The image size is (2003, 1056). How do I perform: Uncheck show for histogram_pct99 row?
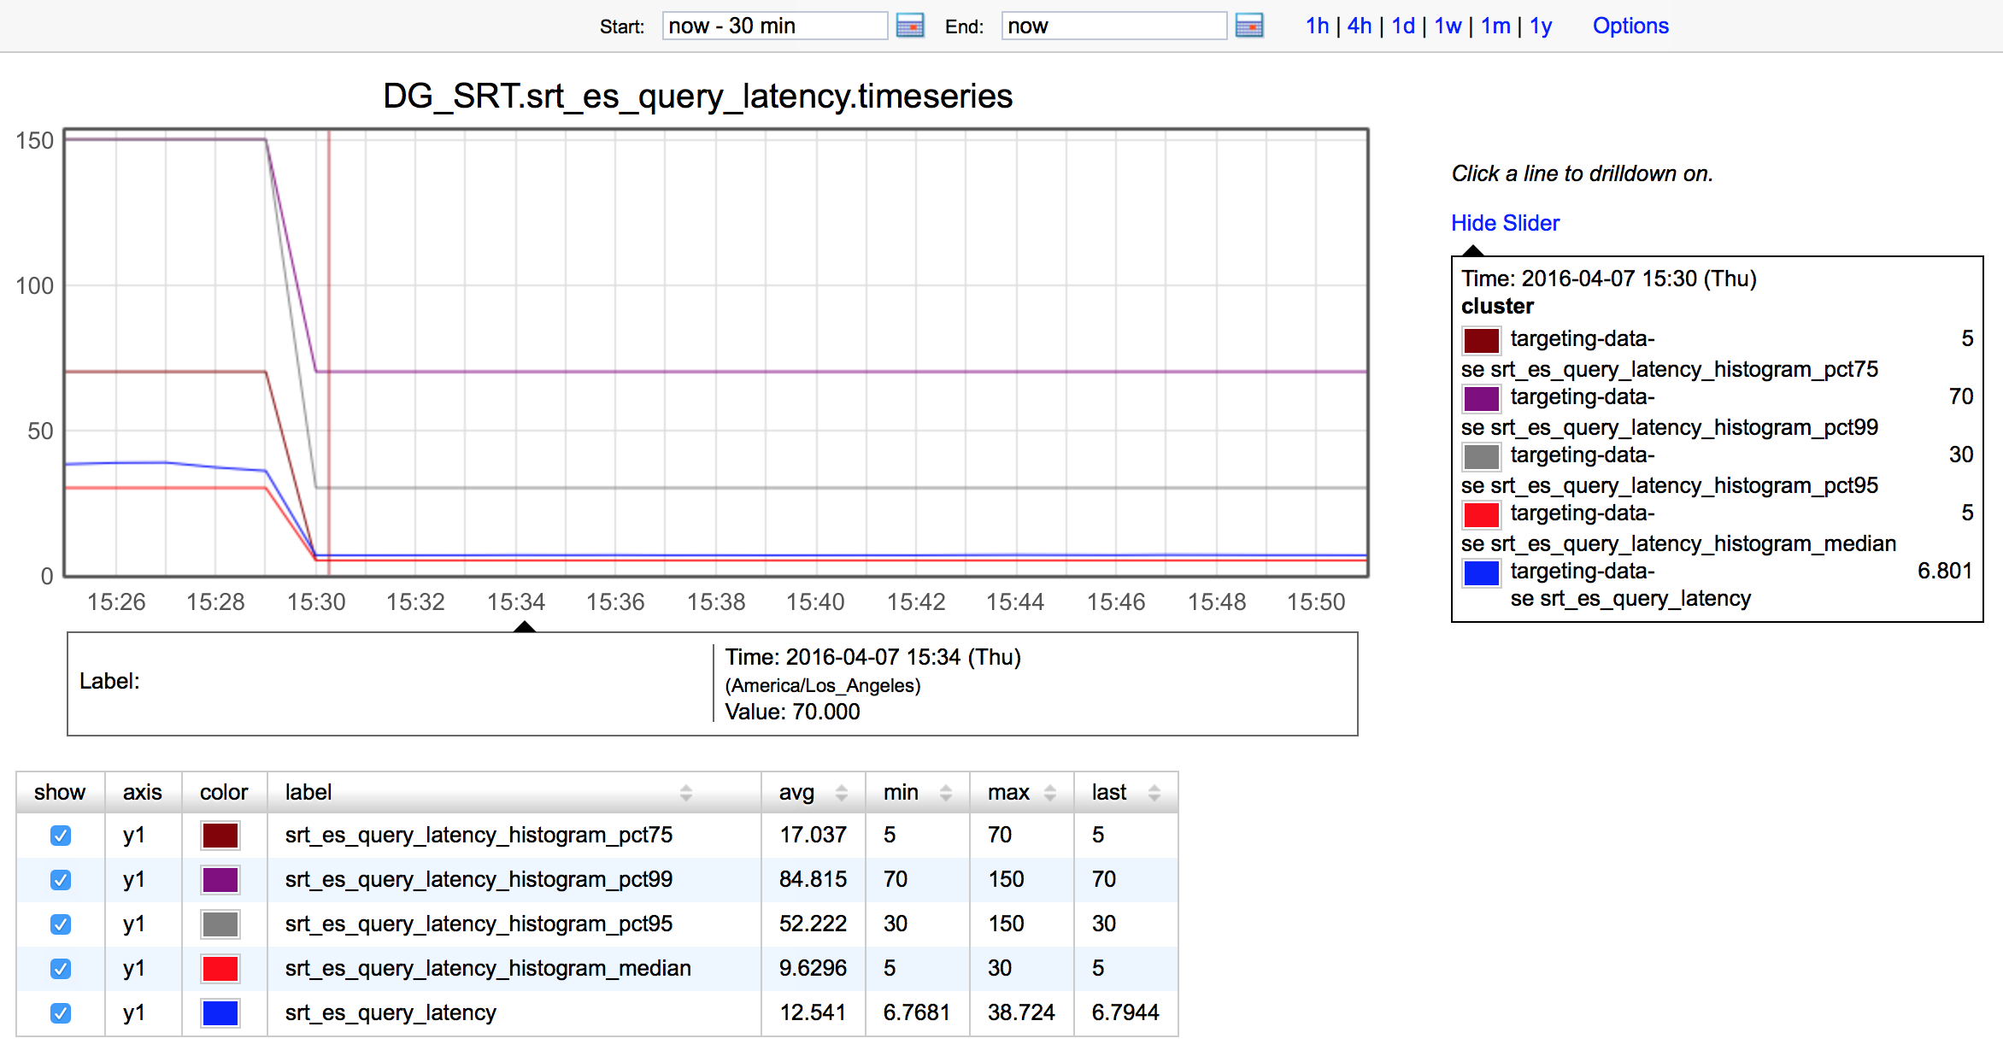tap(61, 880)
